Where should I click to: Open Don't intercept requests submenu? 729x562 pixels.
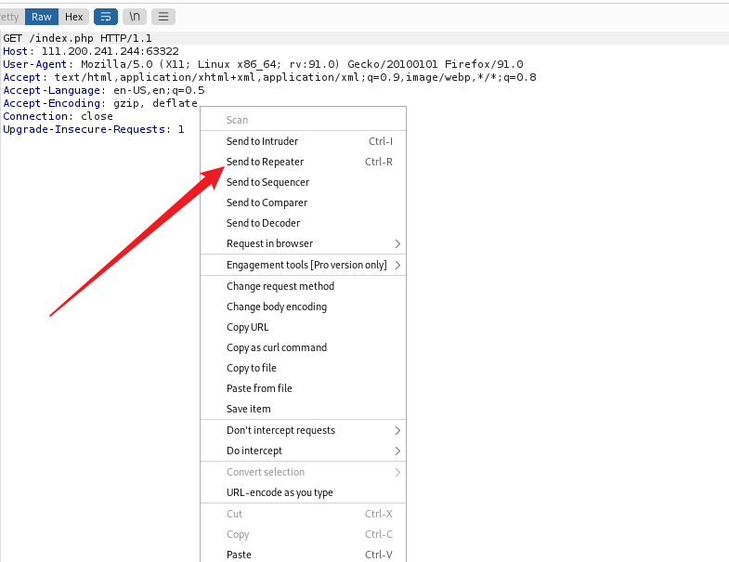[303, 430]
